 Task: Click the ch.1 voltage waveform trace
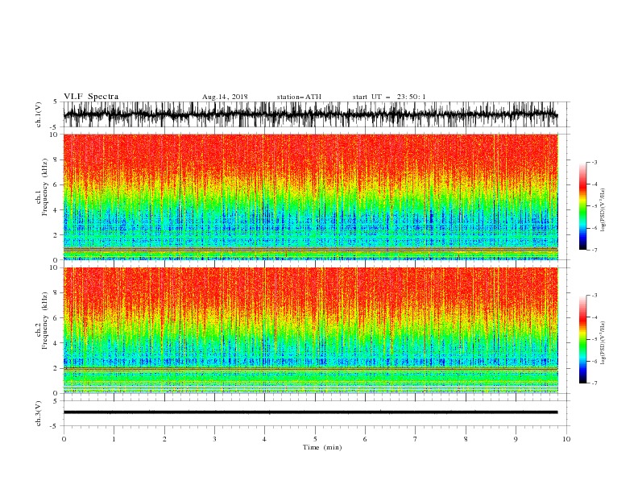[310, 114]
